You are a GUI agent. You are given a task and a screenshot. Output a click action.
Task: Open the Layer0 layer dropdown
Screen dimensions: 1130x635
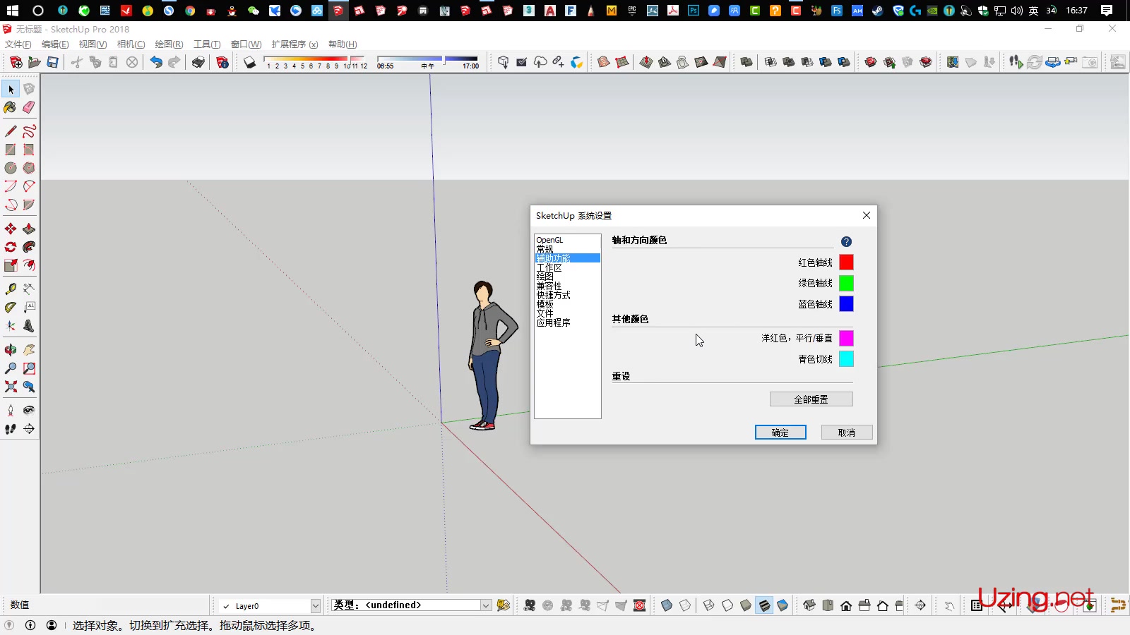pyautogui.click(x=314, y=605)
